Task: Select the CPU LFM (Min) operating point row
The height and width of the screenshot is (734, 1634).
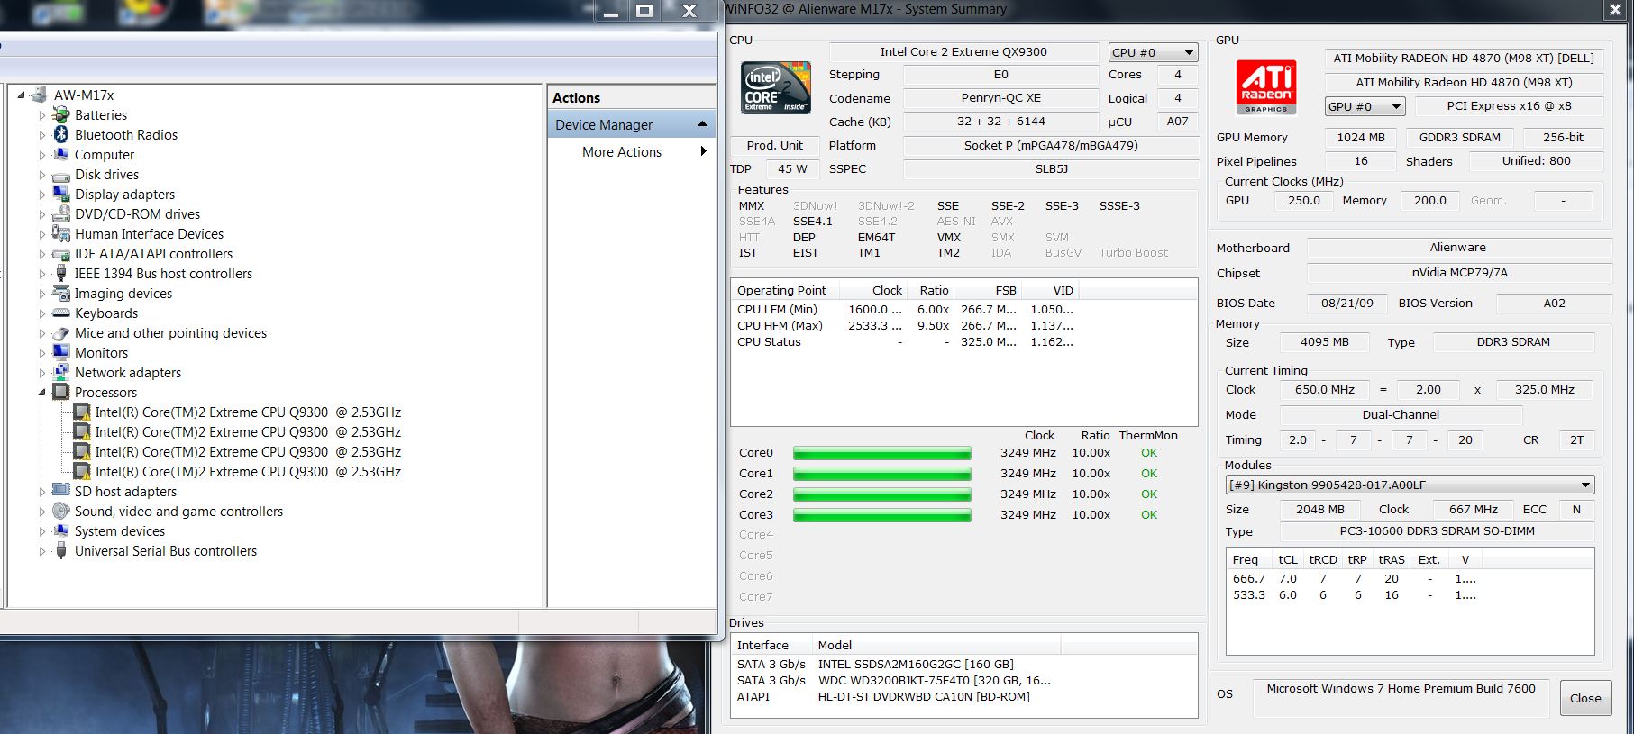Action: coord(906,310)
